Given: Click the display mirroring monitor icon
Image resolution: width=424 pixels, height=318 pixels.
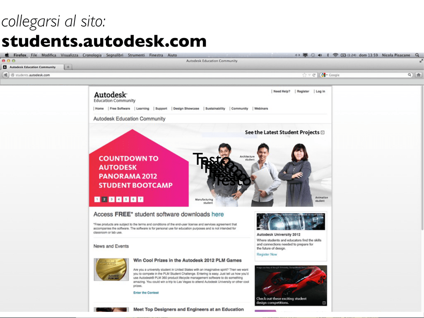Looking at the screenshot, I should (x=305, y=55).
